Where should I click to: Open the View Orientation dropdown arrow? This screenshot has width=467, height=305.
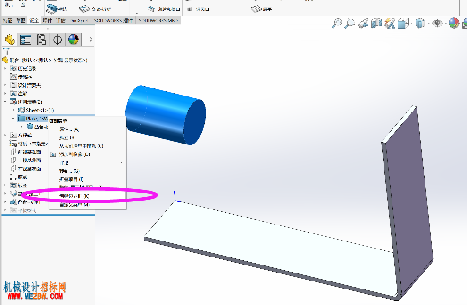click(411, 24)
